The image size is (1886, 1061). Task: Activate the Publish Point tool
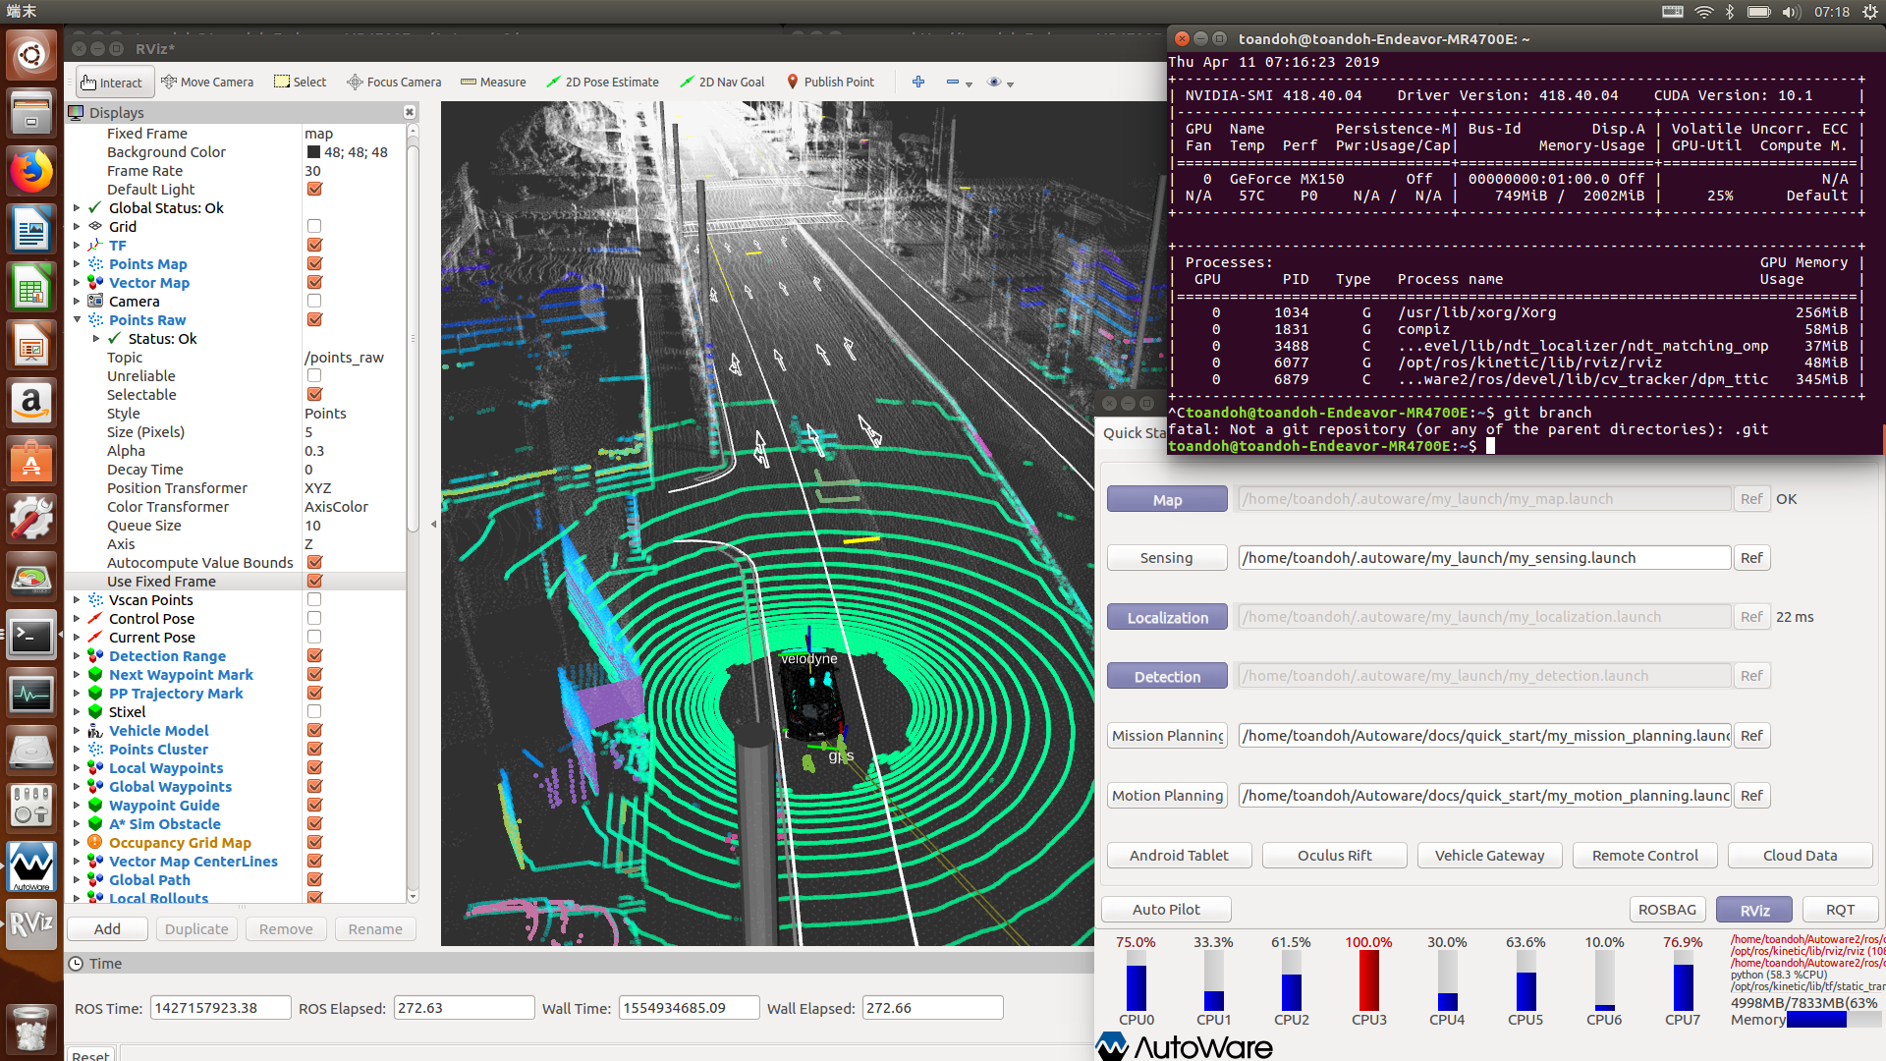(830, 83)
